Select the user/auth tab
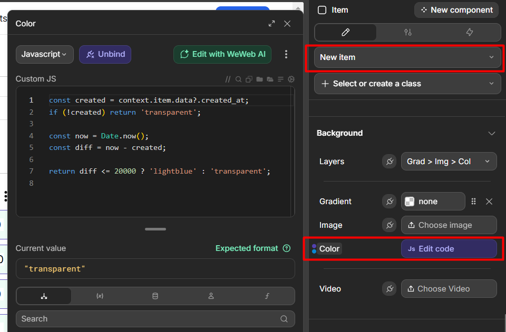 pos(211,296)
